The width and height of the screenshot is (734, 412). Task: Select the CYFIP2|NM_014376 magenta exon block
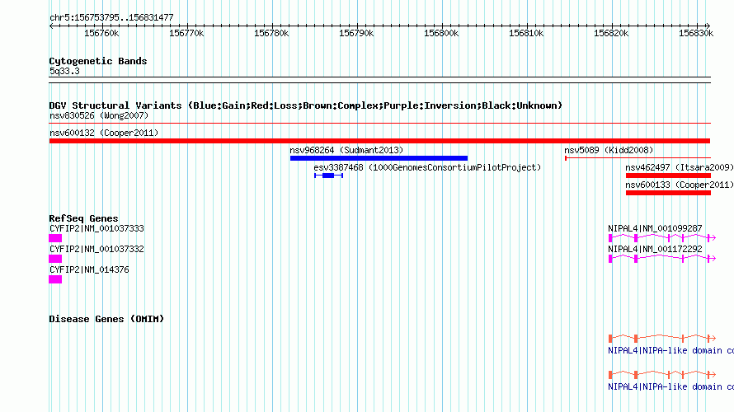[55, 279]
